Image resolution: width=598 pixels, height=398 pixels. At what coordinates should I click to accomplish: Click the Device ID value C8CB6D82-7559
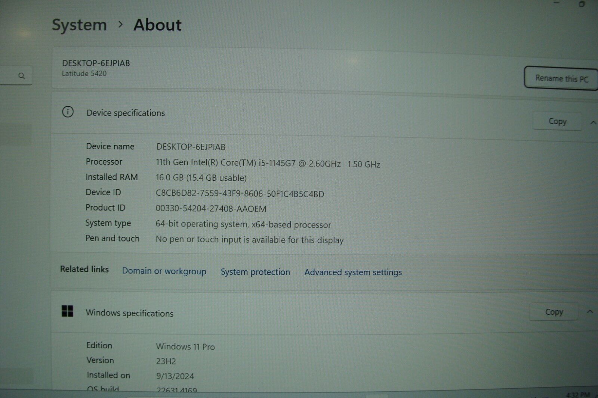click(x=240, y=193)
